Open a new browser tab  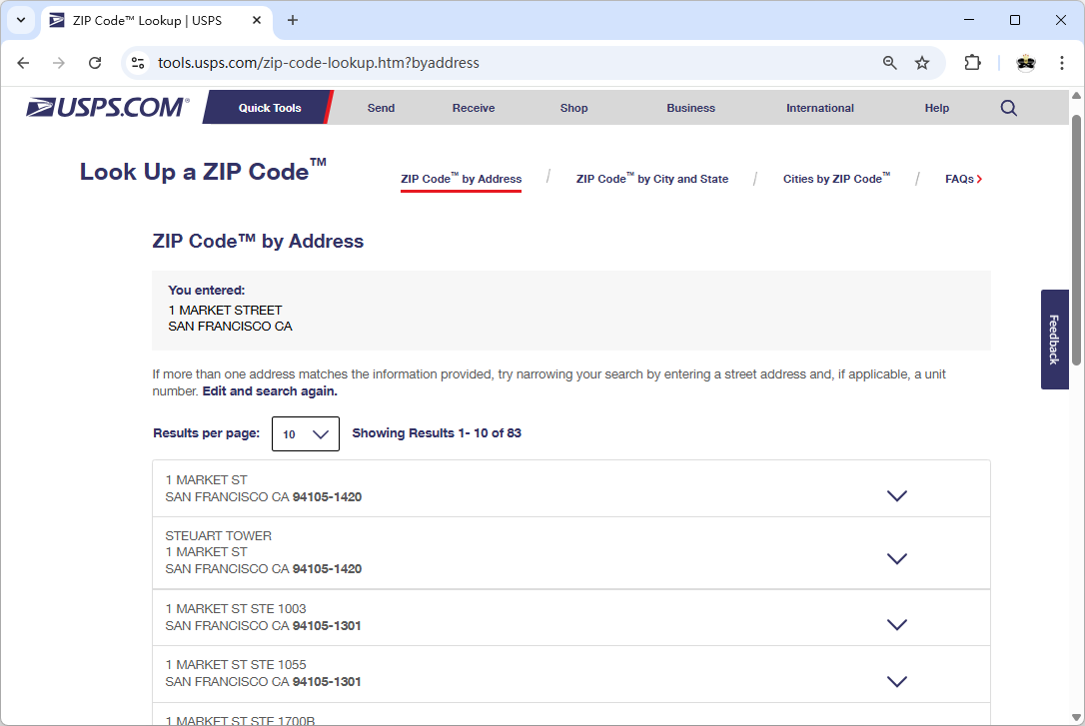[x=293, y=20]
